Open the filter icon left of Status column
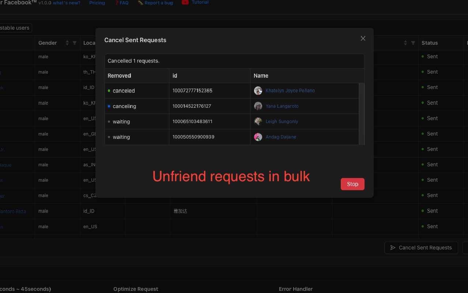This screenshot has width=468, height=293. click(x=414, y=43)
